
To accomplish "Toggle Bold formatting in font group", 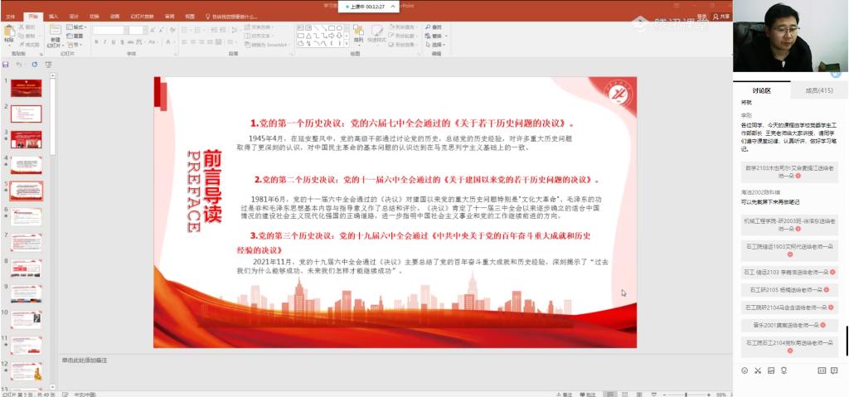I will [96, 41].
